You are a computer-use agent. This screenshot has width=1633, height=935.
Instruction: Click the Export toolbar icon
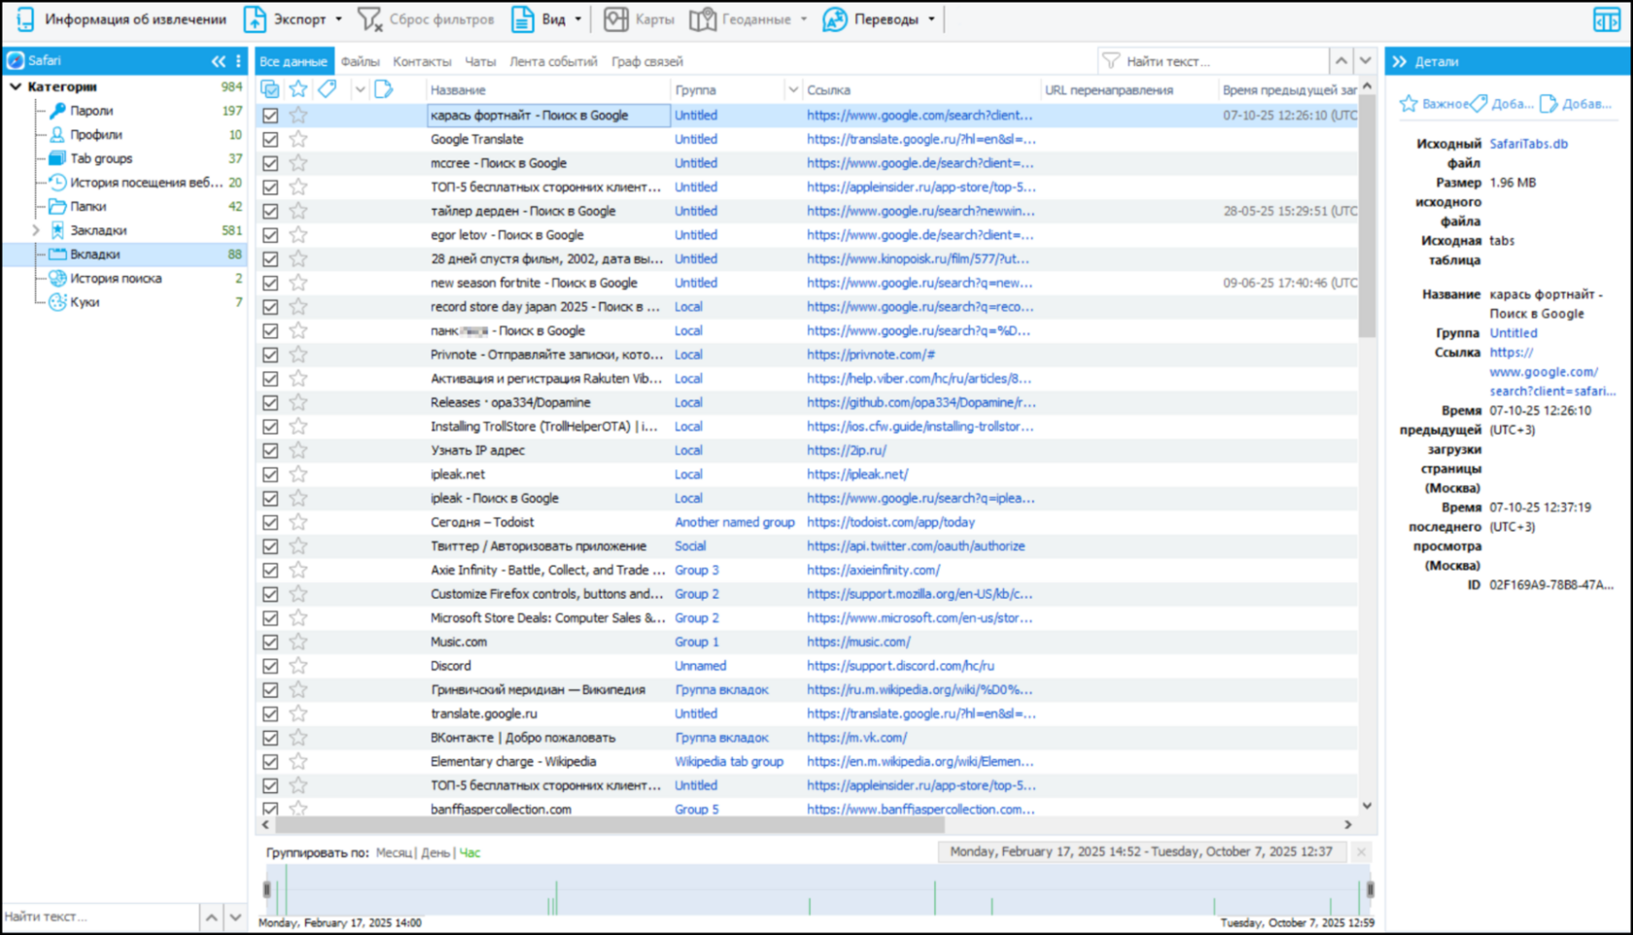[x=255, y=18]
